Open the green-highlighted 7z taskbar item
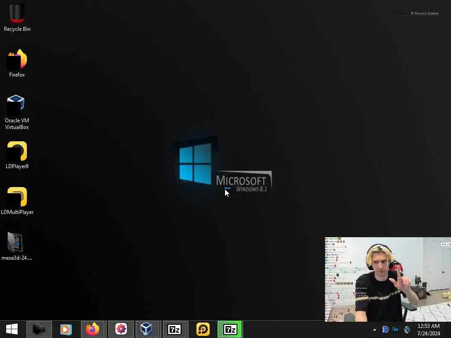Screen dimensions: 451x338 click(x=230, y=329)
